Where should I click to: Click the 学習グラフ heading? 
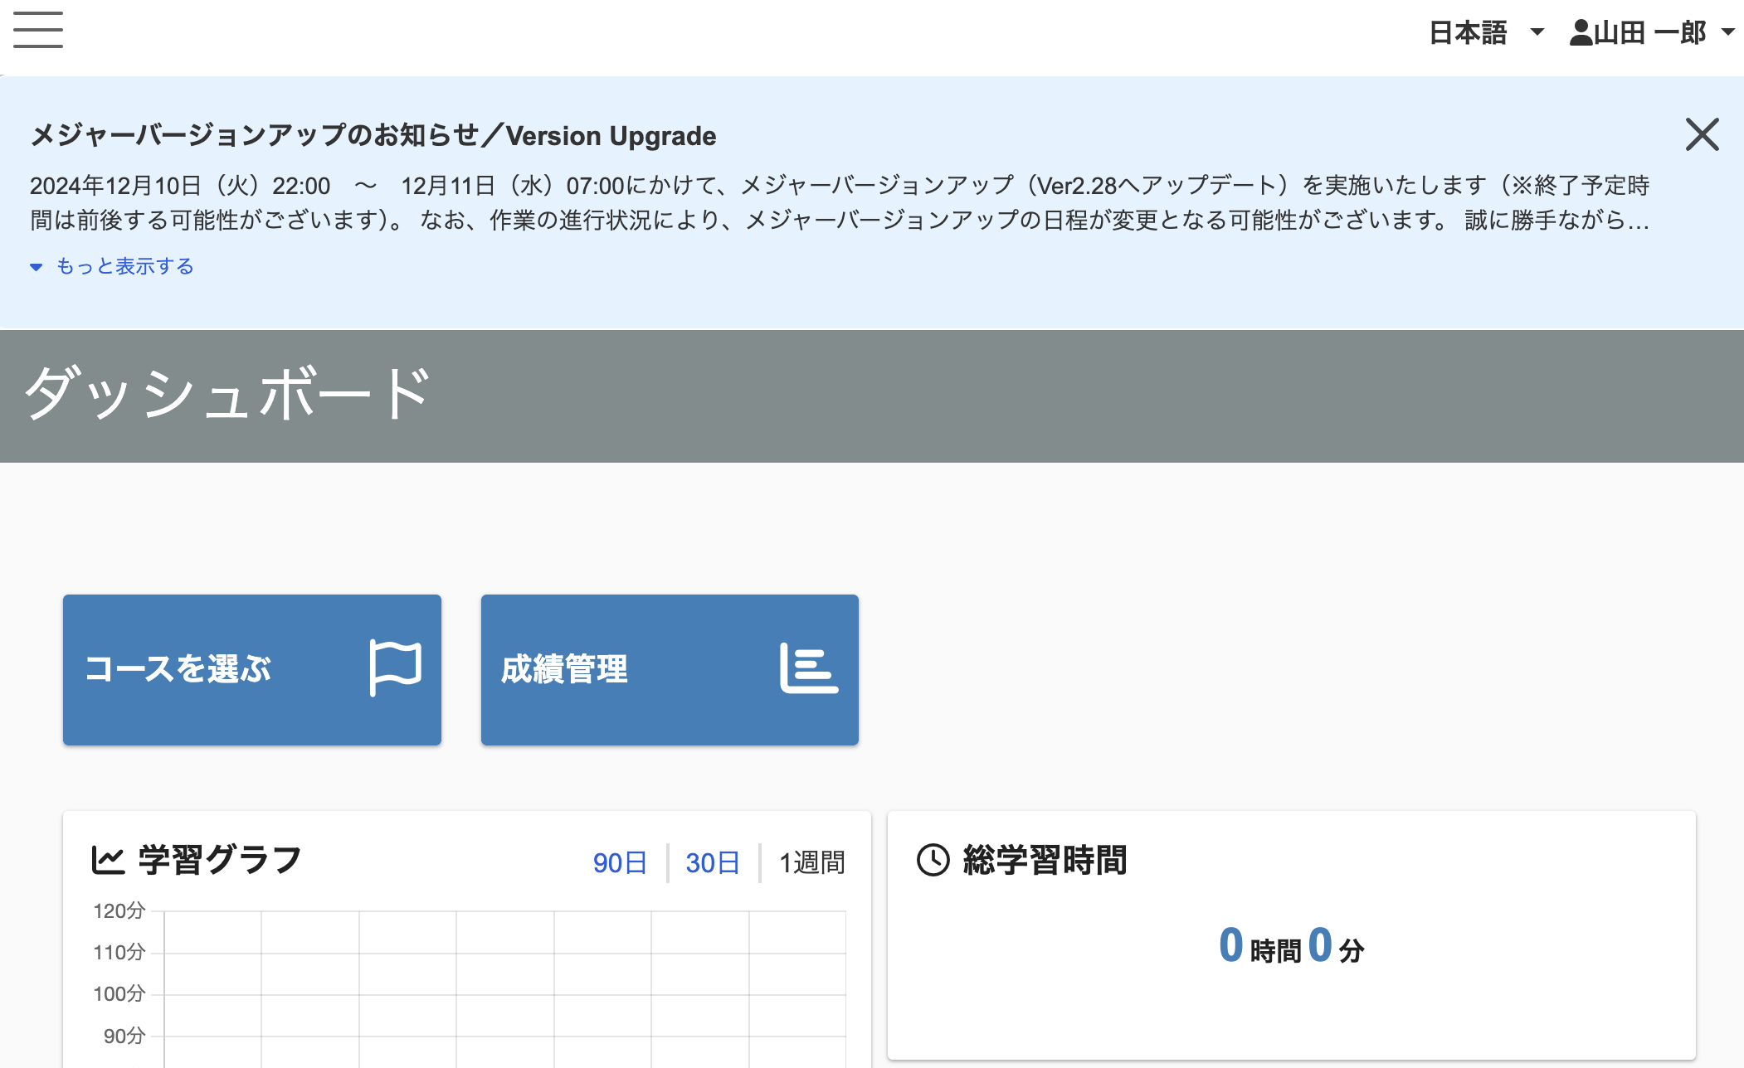point(220,861)
